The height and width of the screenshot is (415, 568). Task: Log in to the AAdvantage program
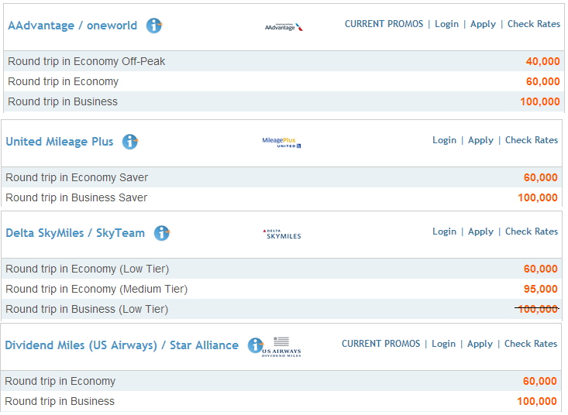(446, 24)
